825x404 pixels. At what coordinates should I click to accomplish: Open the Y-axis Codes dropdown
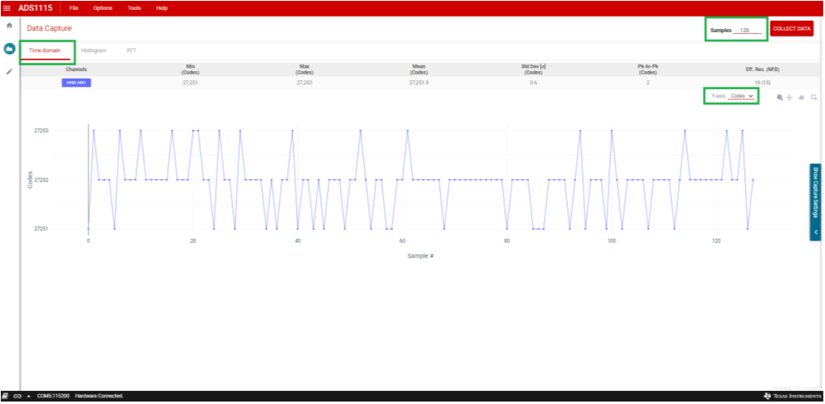click(742, 96)
